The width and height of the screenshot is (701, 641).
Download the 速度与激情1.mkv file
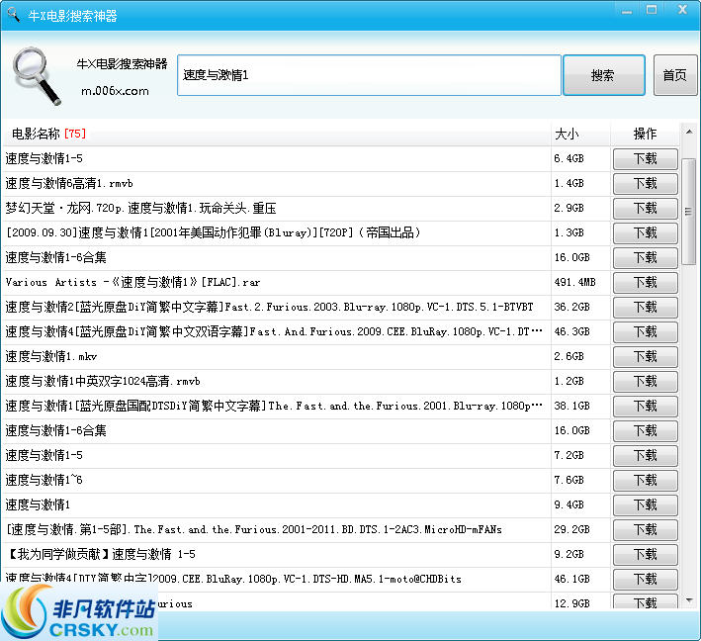[x=645, y=357]
